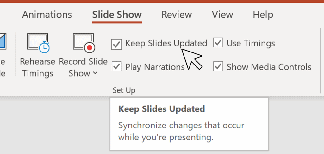The height and width of the screenshot is (154, 324).
Task: Click the Play Narrations label text
Action: click(155, 67)
